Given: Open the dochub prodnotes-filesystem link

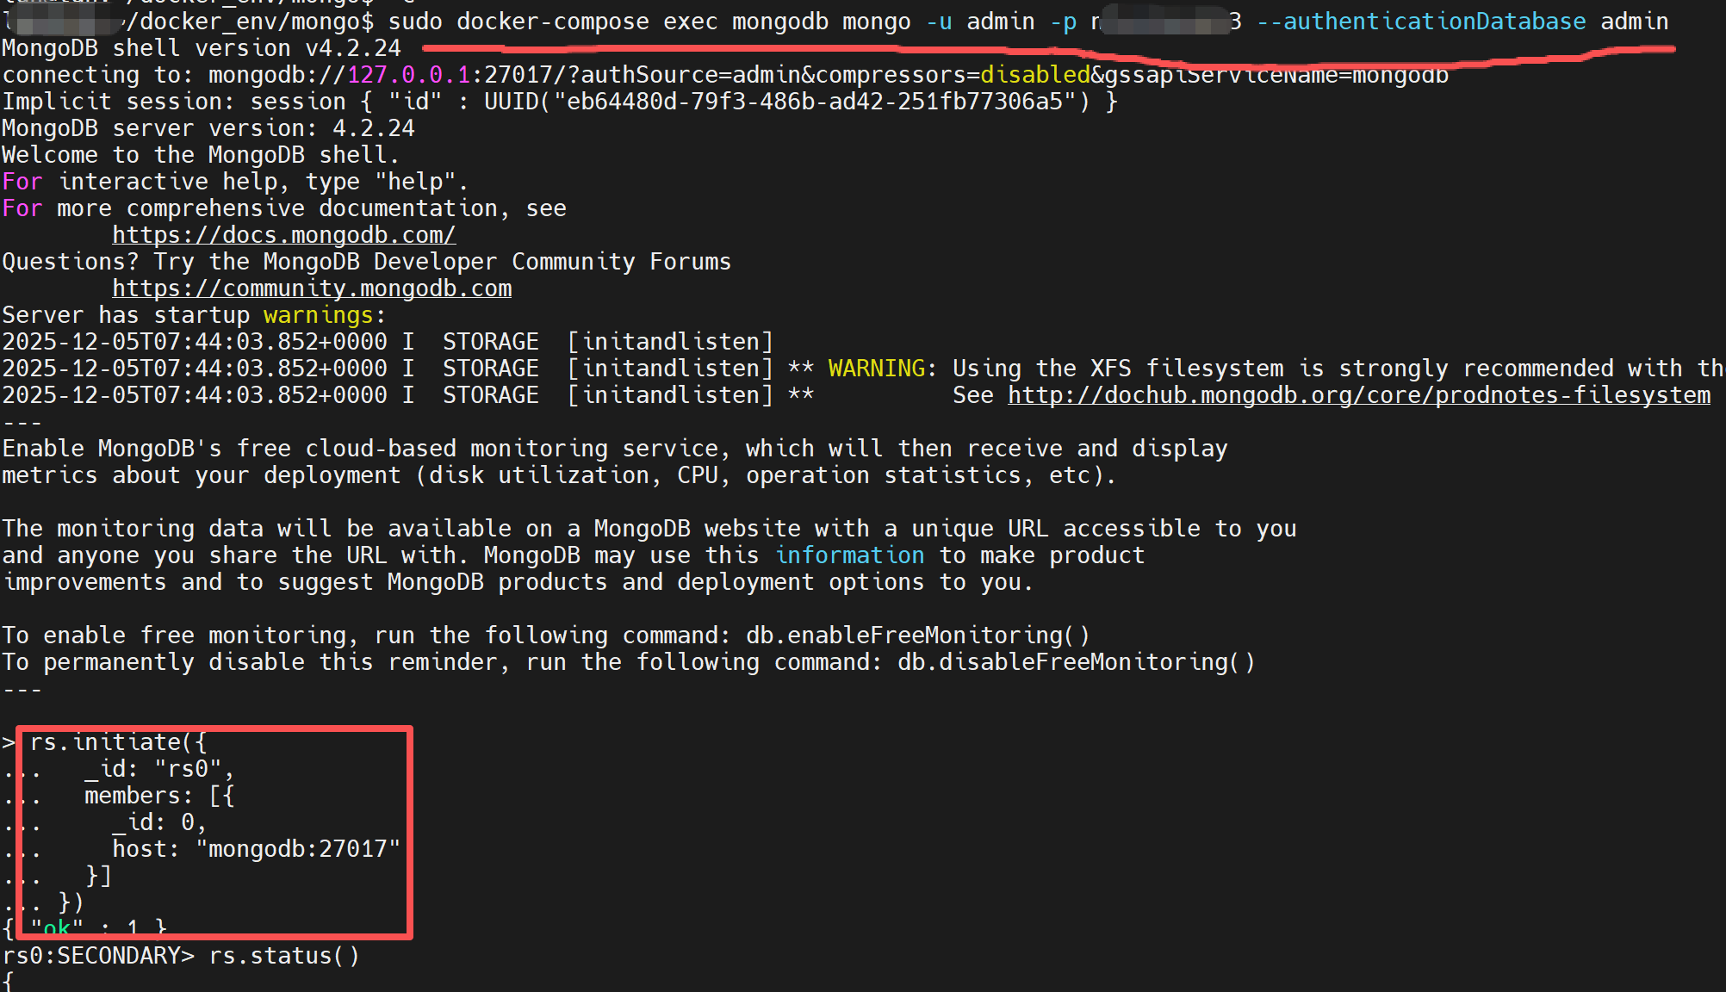Looking at the screenshot, I should click(1358, 395).
